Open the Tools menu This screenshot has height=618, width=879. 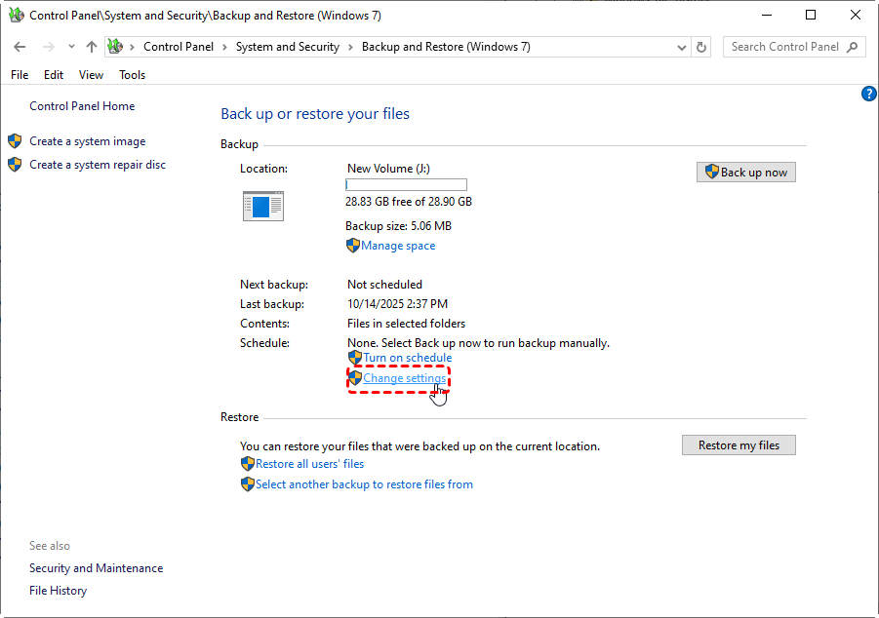[132, 75]
